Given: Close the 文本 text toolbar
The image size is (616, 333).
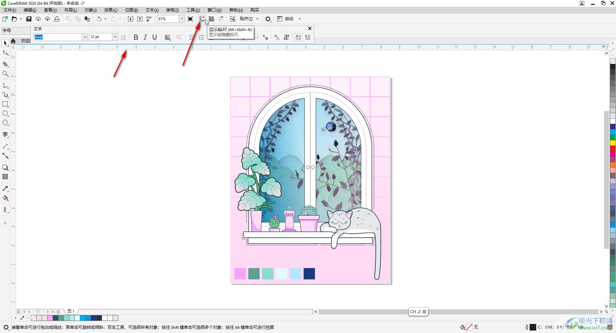Looking at the screenshot, I should click(310, 29).
